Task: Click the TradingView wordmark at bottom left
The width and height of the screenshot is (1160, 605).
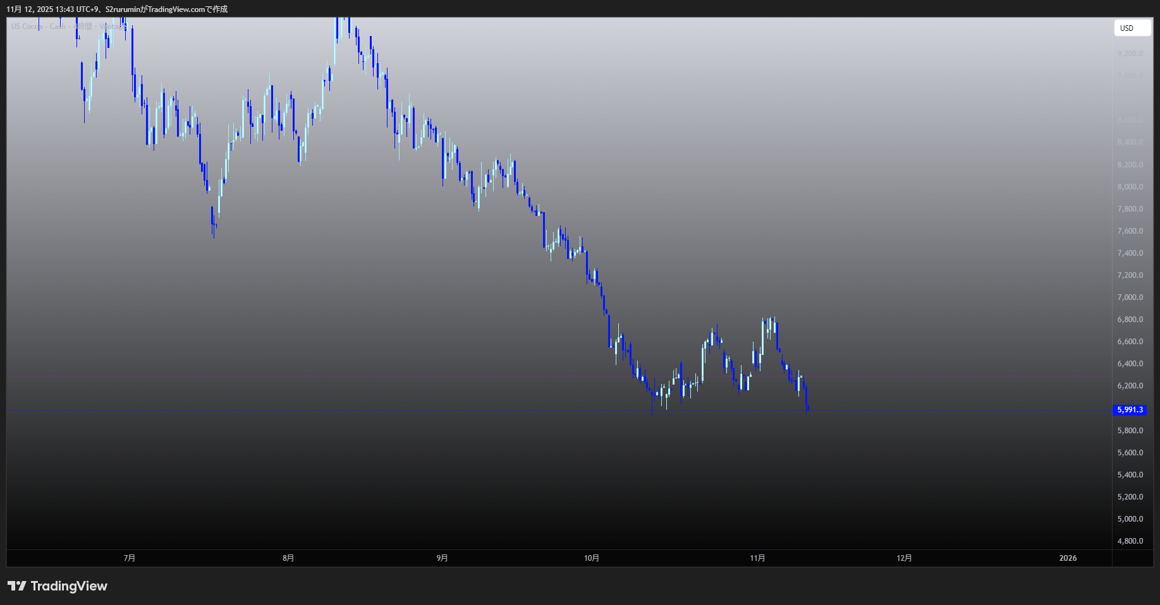Action: coord(69,586)
